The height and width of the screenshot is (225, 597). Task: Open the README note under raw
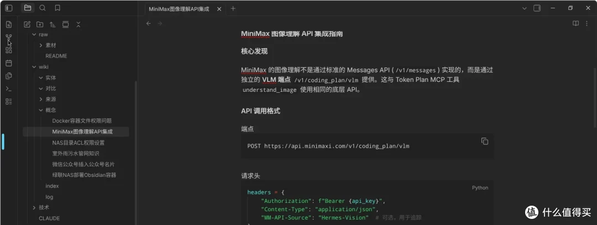point(56,56)
